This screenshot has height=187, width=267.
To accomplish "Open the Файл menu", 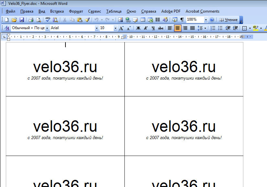I will click(x=10, y=11).
